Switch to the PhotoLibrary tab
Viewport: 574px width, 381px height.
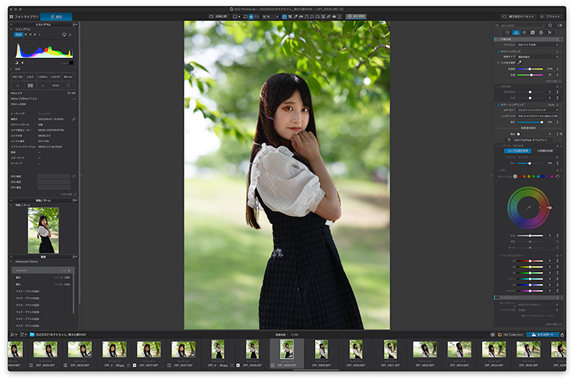tap(24, 17)
